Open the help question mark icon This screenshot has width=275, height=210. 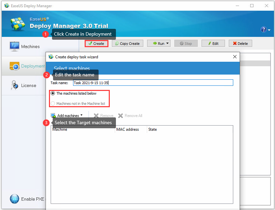[263, 30]
